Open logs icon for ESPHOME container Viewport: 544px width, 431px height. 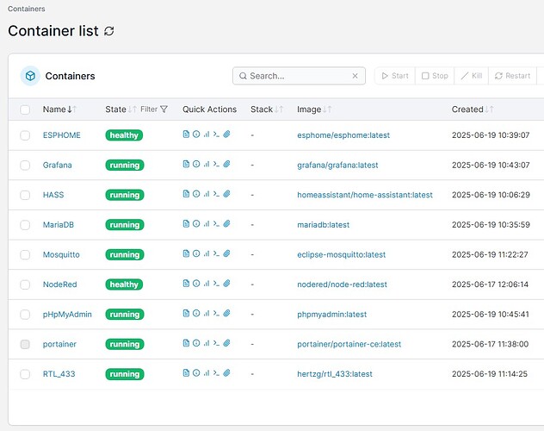click(186, 134)
